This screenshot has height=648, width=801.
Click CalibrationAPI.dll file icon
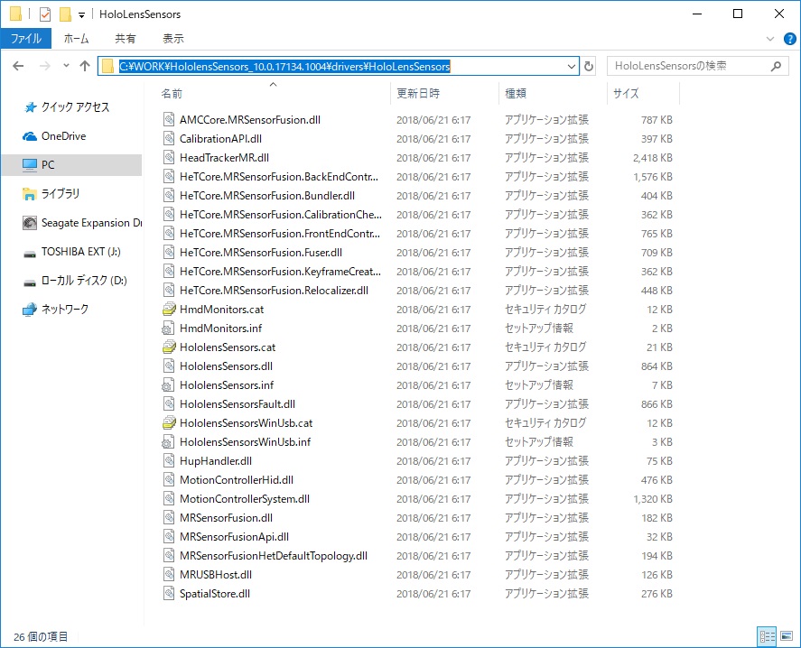pos(169,139)
